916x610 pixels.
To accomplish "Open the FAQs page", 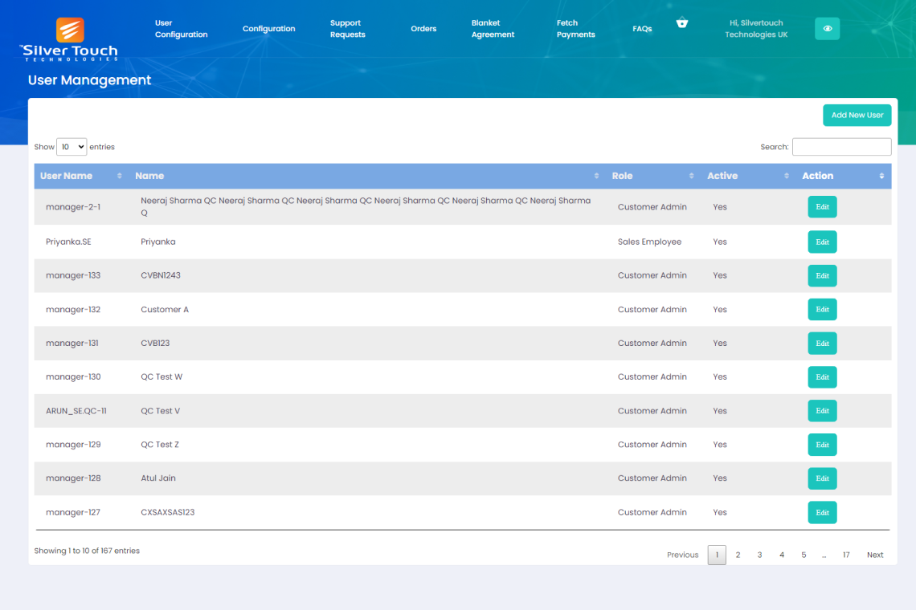I will click(642, 29).
